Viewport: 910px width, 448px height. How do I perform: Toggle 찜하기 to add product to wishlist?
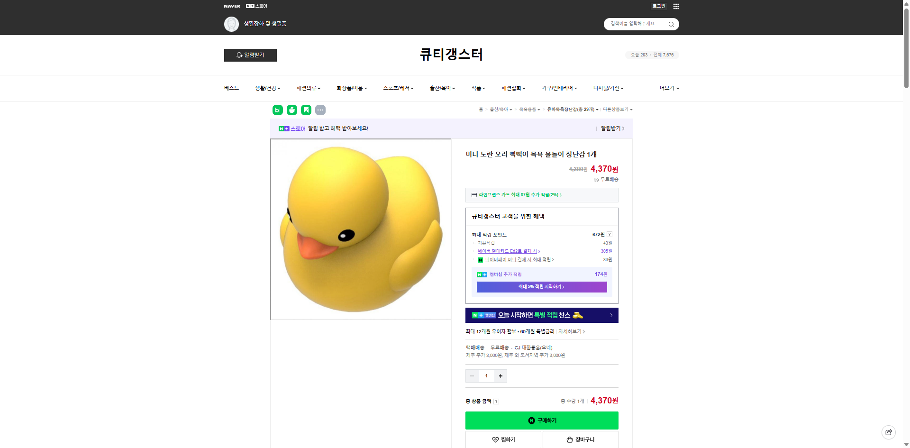tap(503, 439)
